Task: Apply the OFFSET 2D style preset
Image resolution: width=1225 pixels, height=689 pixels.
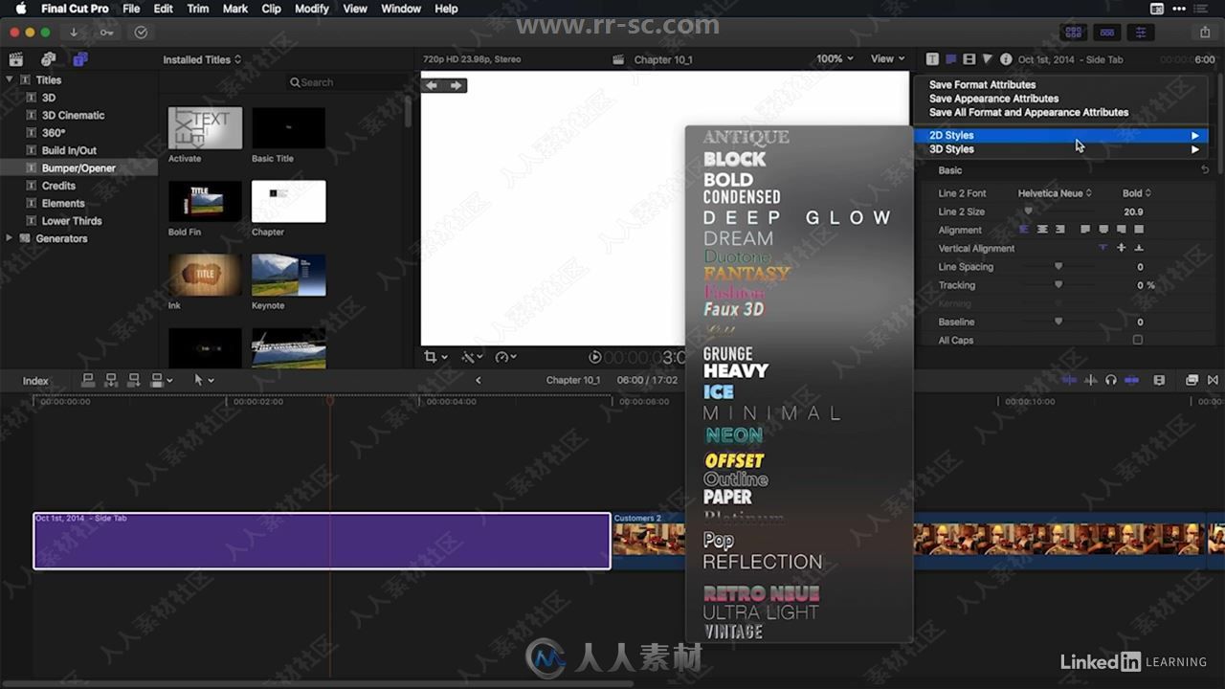Action: 734,461
